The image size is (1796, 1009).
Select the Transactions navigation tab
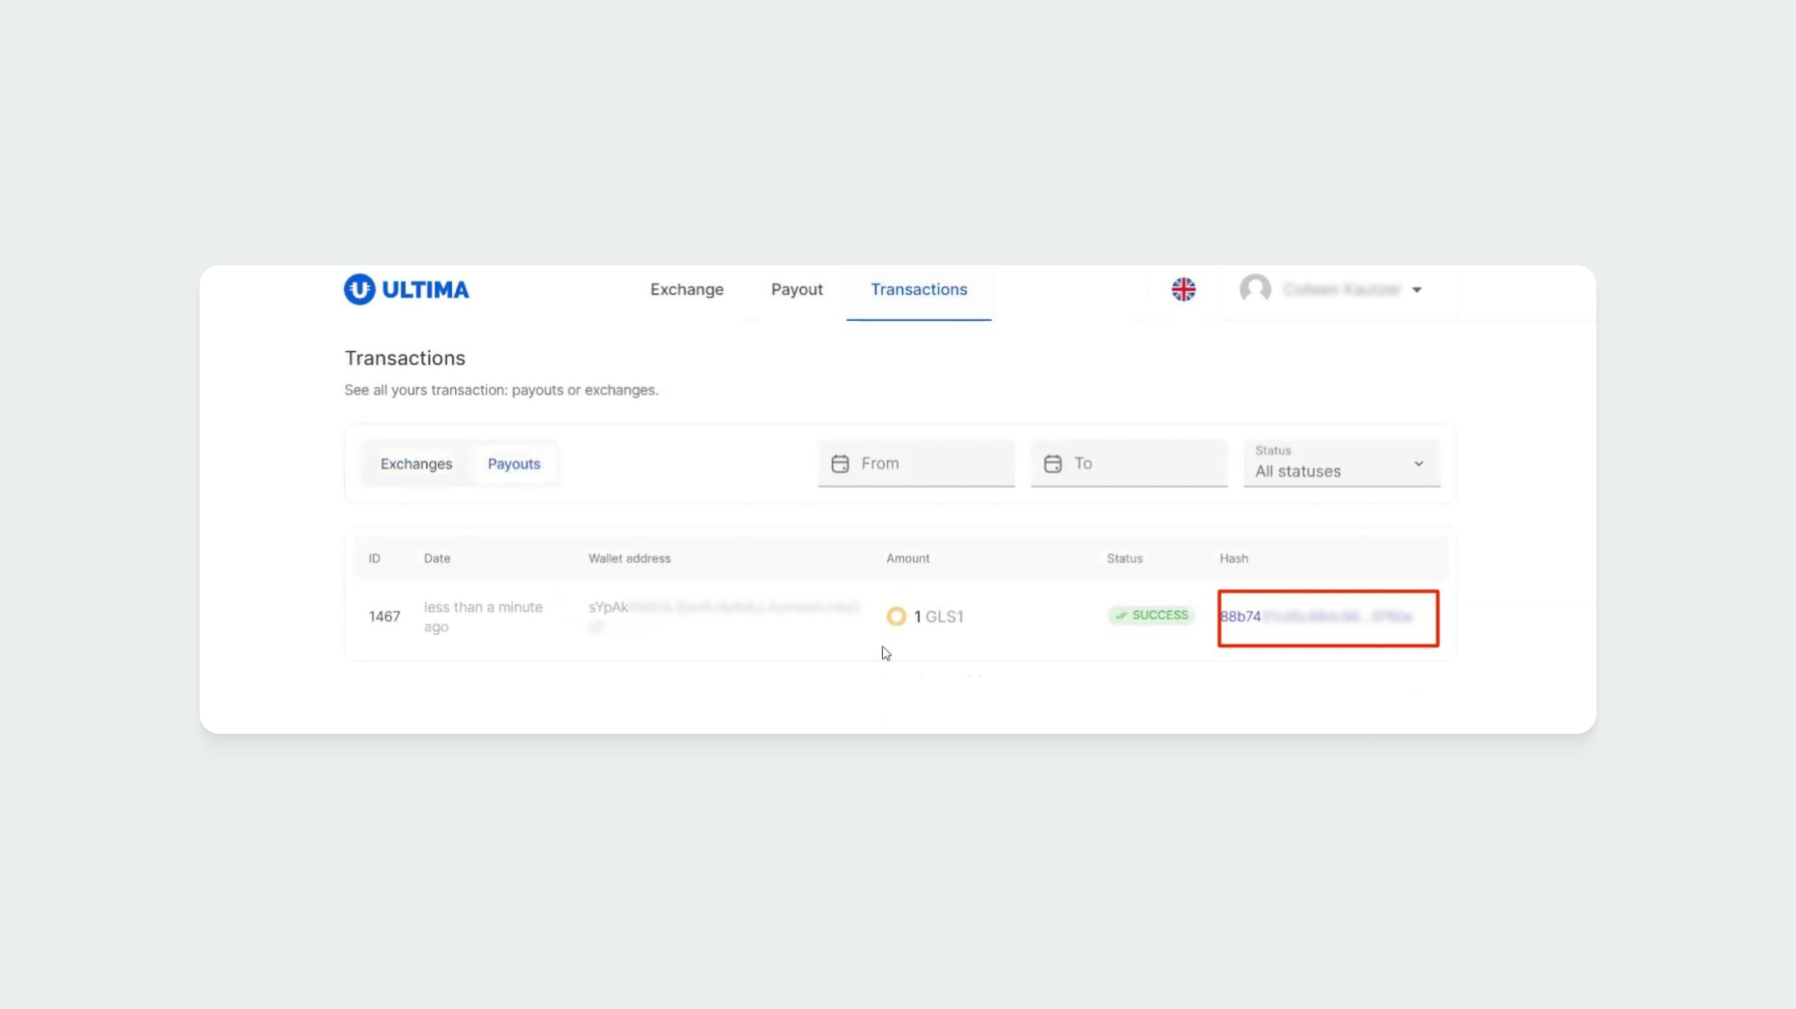tap(918, 289)
